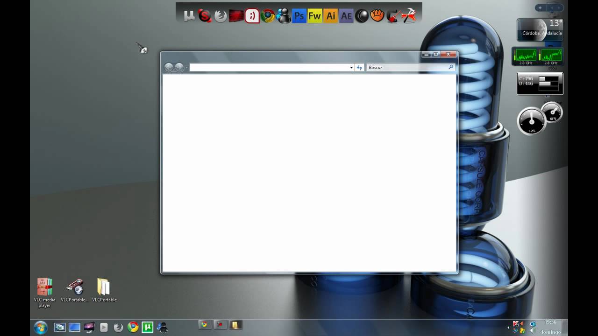Open uTorrent green icon on taskbar
Screen dimensions: 598x336
click(148, 327)
